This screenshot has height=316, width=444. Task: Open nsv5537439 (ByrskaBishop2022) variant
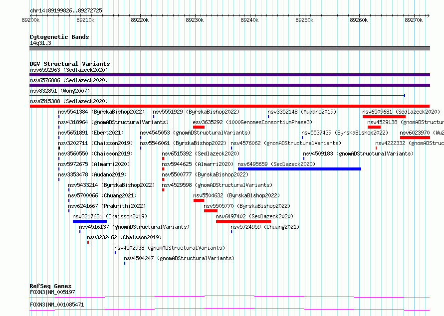[345, 133]
